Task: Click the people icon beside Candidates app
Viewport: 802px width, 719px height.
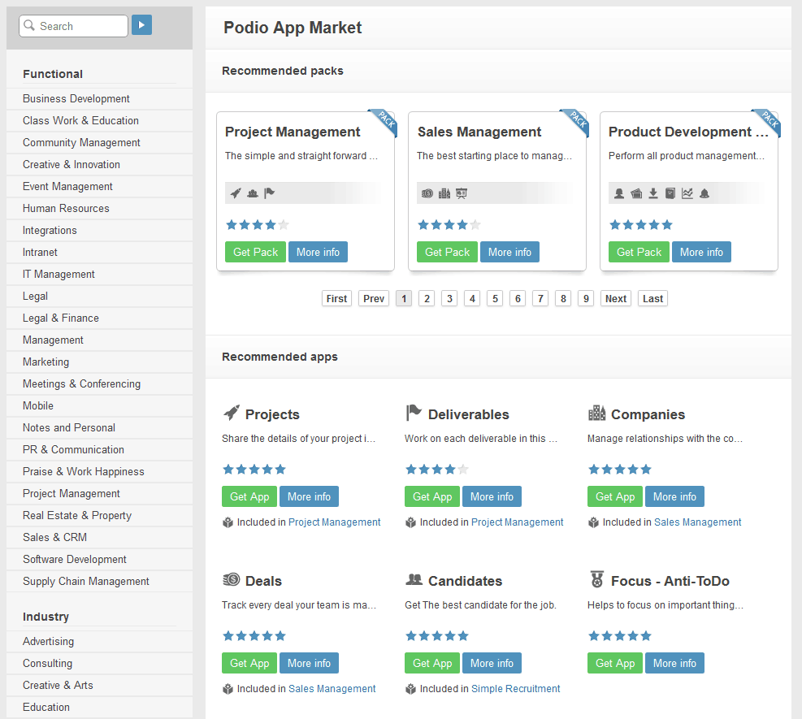Action: coord(414,580)
